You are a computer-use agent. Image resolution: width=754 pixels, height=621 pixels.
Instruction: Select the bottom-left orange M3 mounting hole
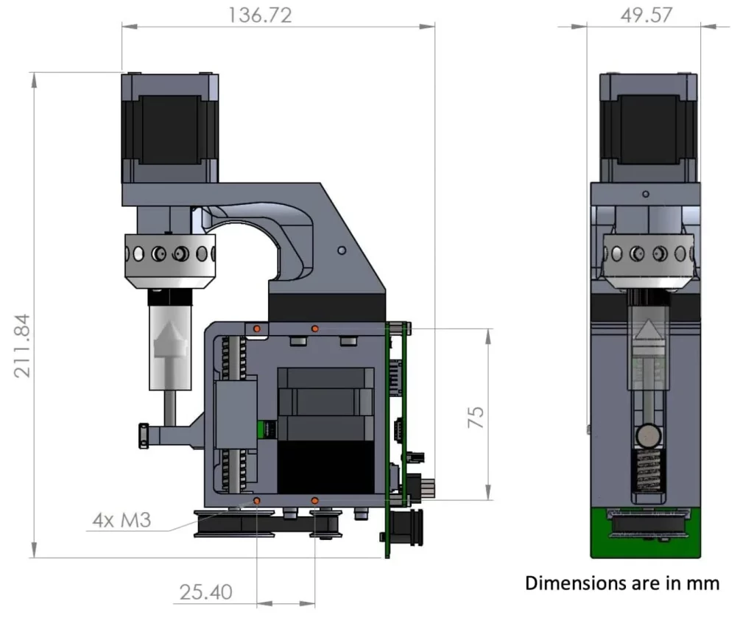click(256, 501)
